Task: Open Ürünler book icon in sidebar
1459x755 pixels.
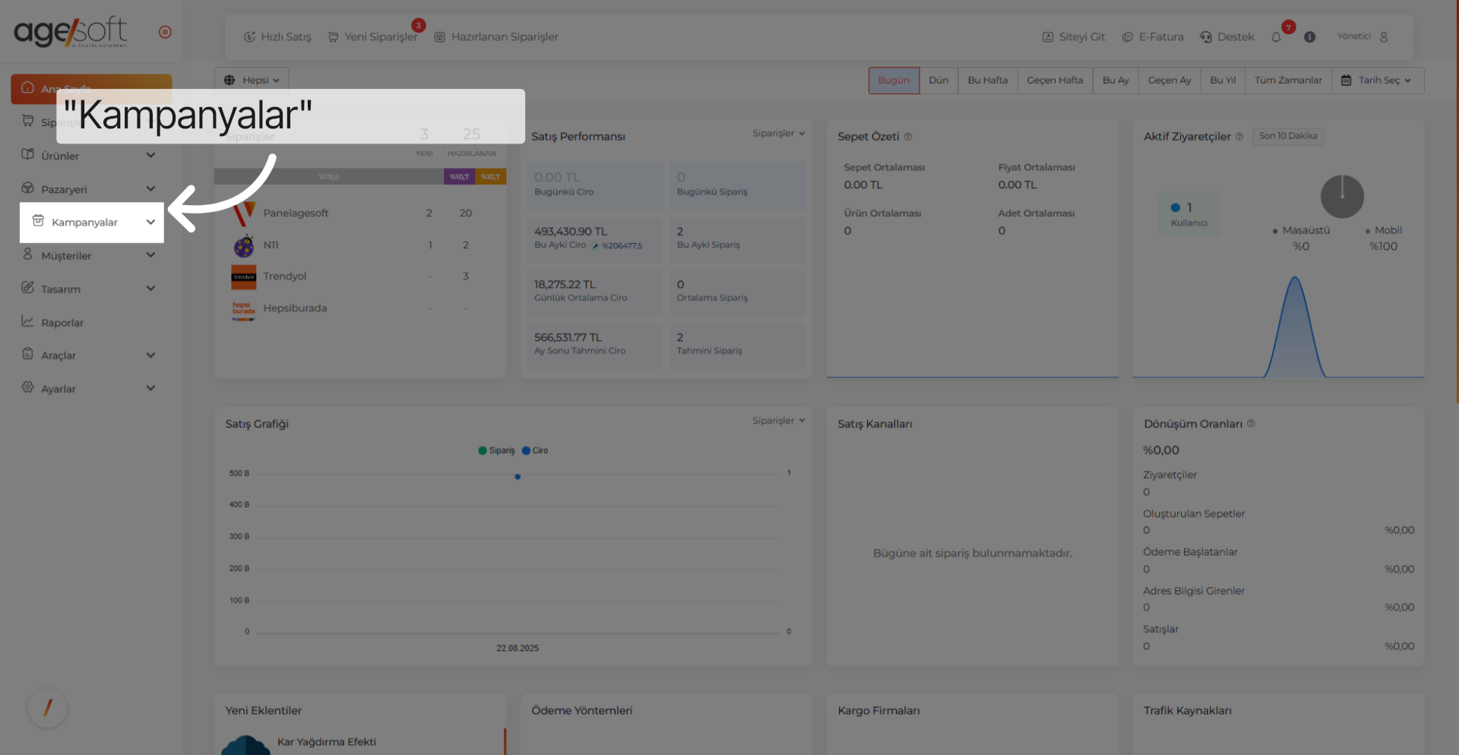Action: [28, 154]
